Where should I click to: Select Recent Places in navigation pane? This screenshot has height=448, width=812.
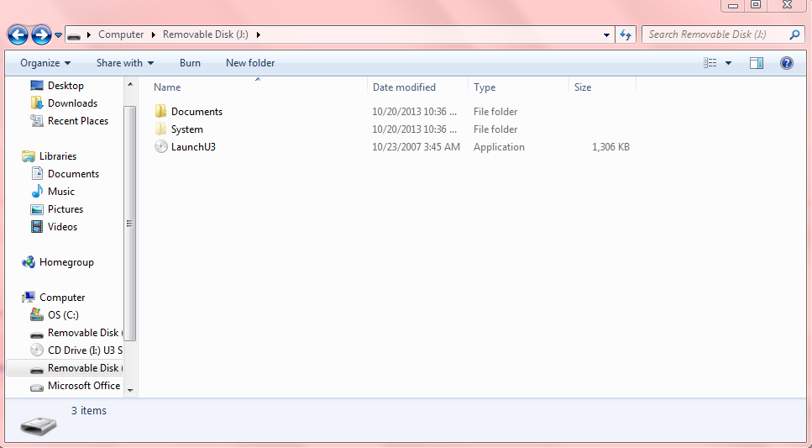[x=78, y=121]
